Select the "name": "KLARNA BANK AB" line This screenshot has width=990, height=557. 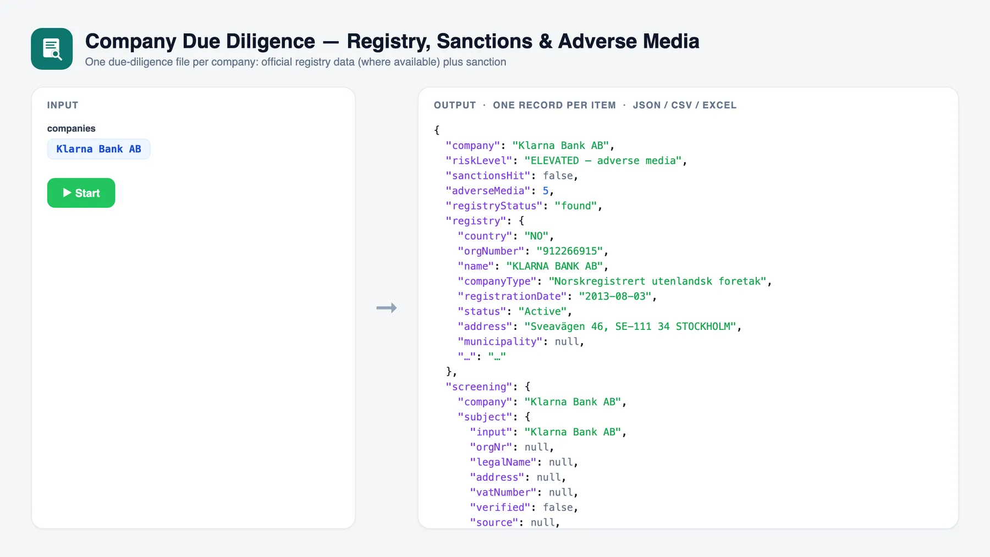[533, 266]
